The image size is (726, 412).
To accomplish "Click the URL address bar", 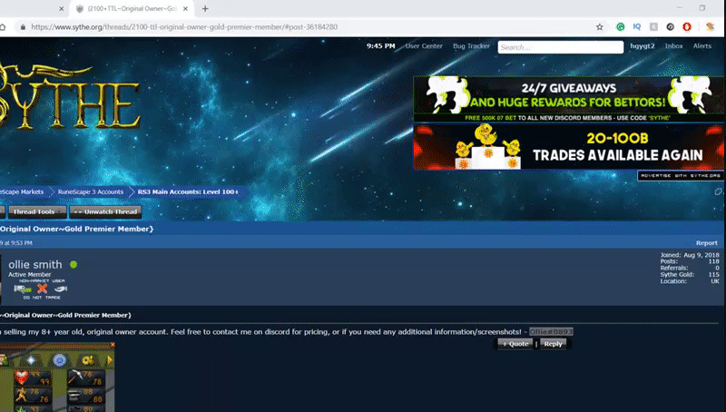I will point(306,27).
